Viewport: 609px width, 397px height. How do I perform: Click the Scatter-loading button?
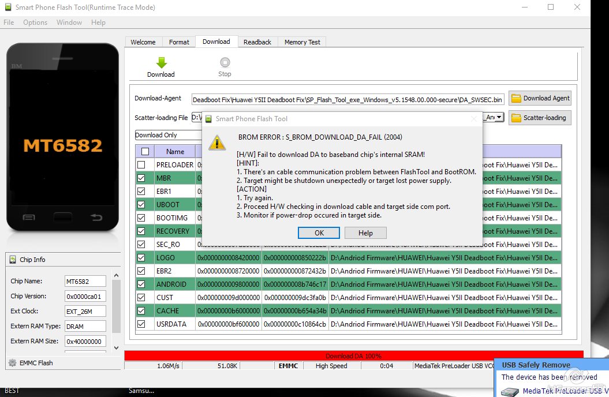pos(540,118)
